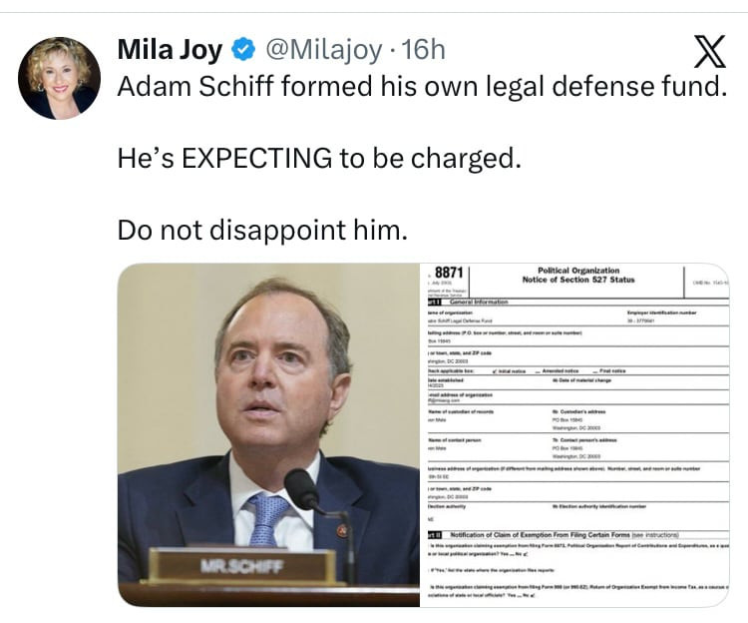
Task: Click the MR. SCHIFF nameplate in the photo
Action: (242, 566)
